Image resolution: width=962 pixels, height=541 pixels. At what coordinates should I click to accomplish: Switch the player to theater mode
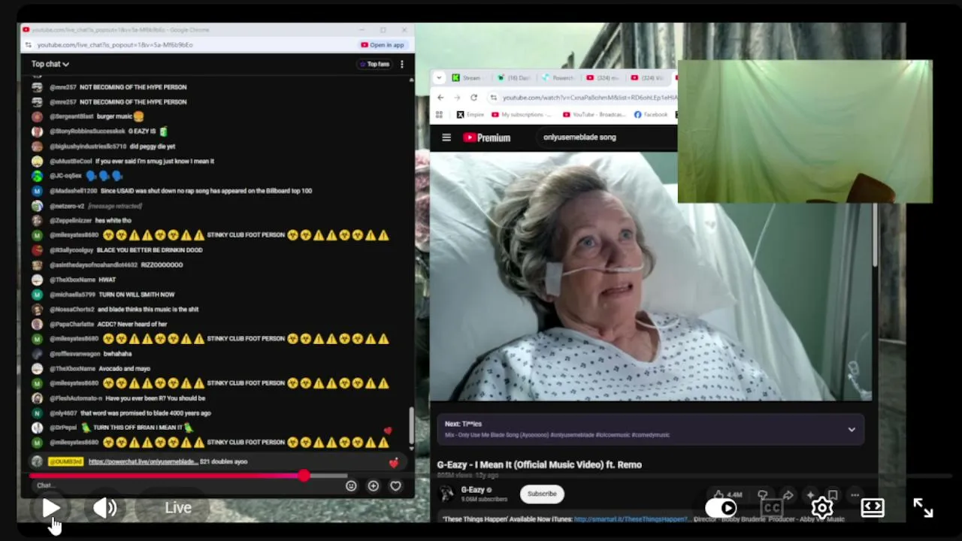873,509
